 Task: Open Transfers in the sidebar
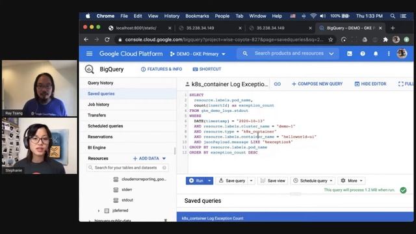[97, 115]
